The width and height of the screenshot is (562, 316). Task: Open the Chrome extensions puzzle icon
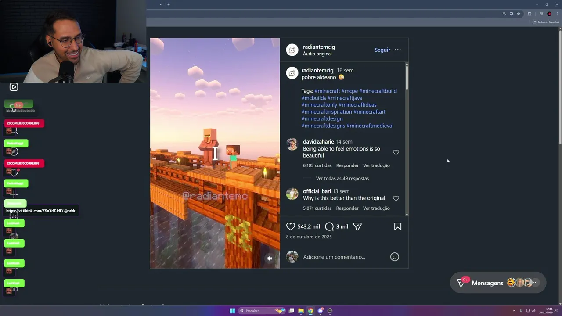(x=530, y=14)
